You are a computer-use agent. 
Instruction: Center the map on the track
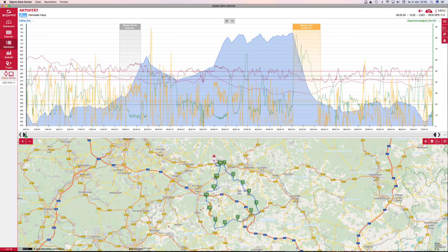coord(426,141)
